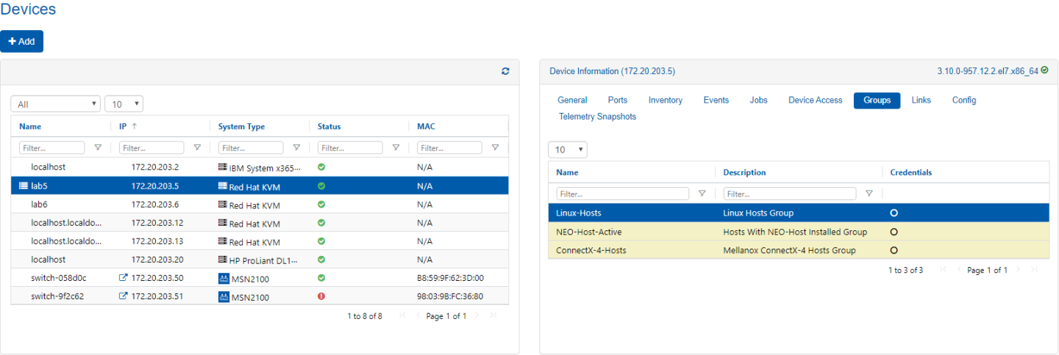Screen dimensions: 1059x355
Task: Select the Linux-Hosts credentials radio button
Action: (x=894, y=213)
